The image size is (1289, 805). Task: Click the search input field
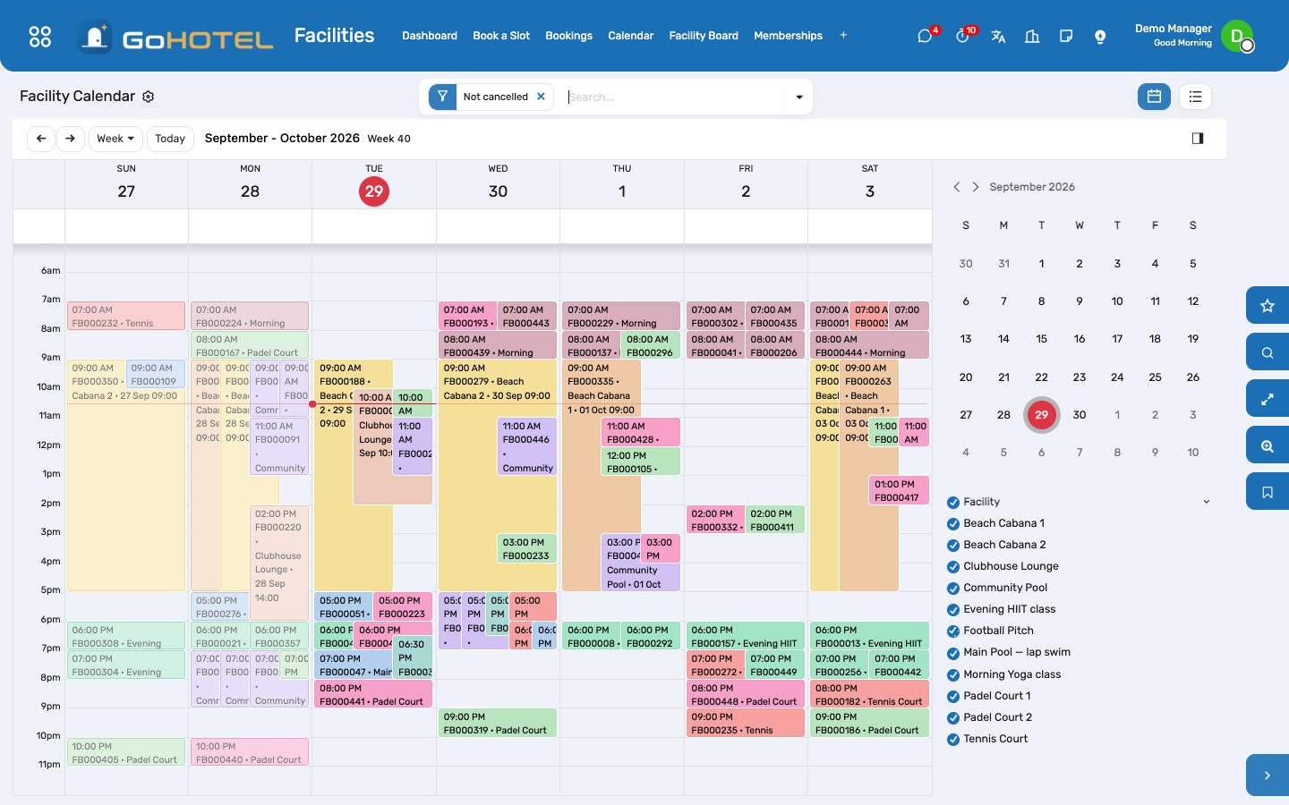coord(676,97)
